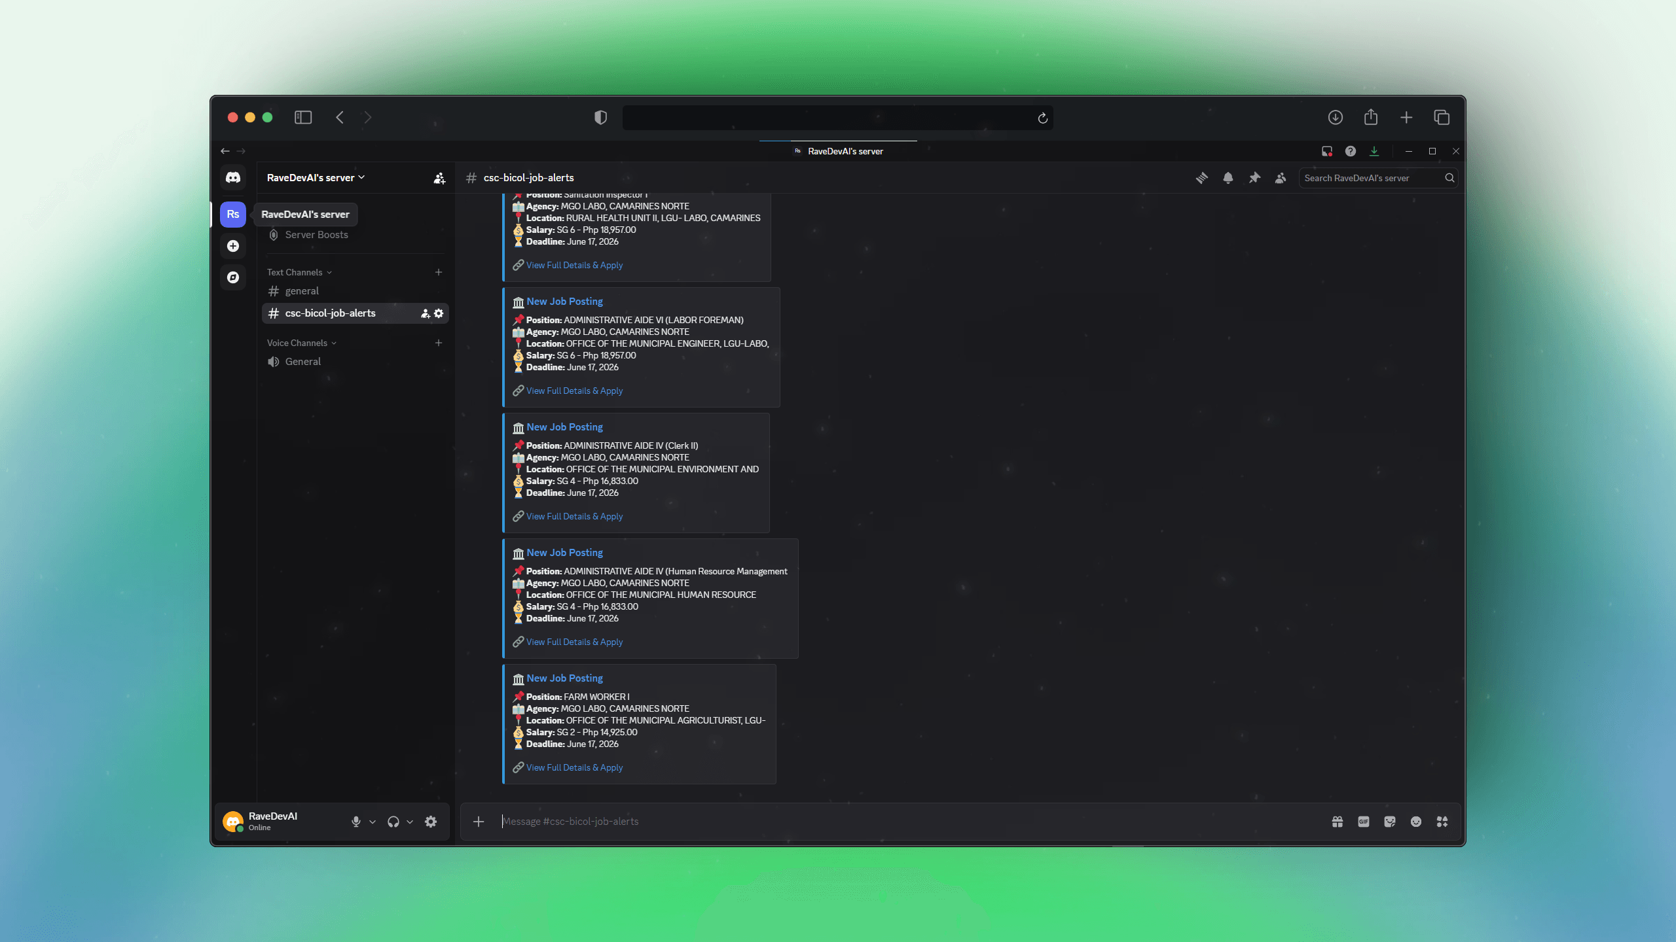The width and height of the screenshot is (1676, 942).
Task: Show pinned messages icon
Action: tap(1254, 178)
